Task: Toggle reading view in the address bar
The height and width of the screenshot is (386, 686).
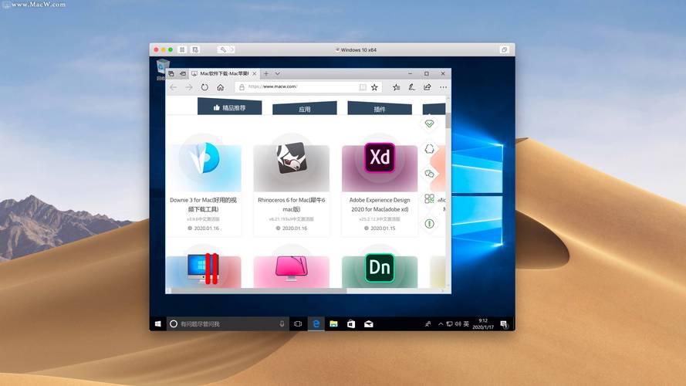Action: point(362,87)
